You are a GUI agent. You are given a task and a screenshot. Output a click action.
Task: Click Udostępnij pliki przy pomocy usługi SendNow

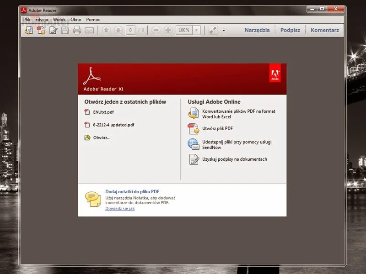click(x=237, y=145)
